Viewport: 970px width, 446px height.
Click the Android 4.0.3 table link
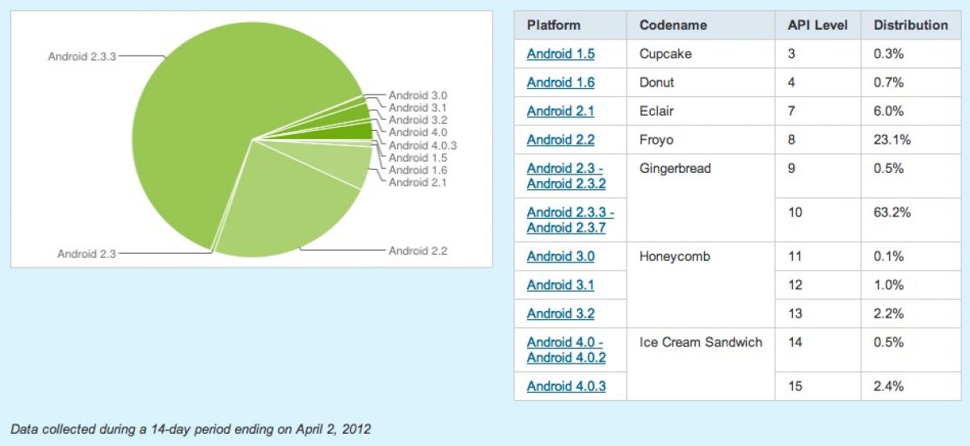point(566,386)
